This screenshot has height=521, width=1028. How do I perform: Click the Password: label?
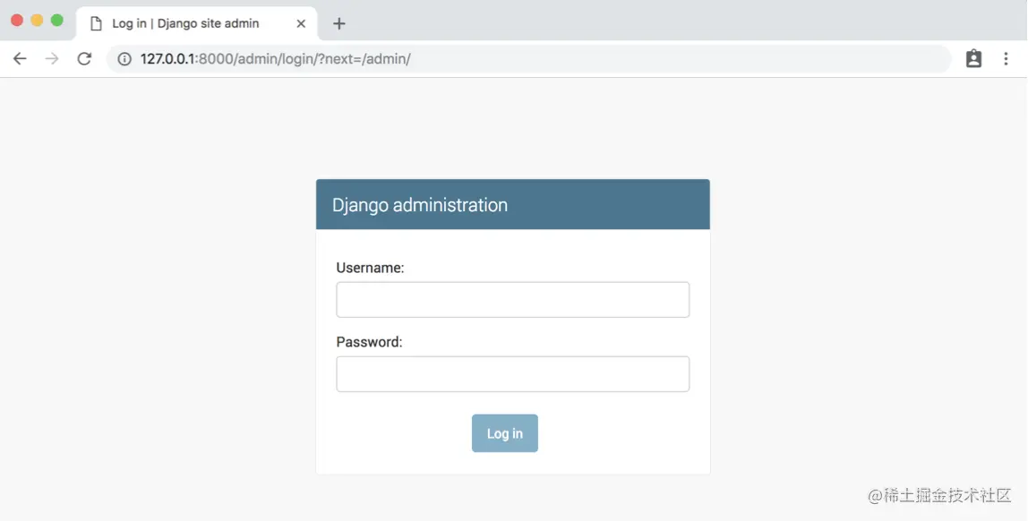pos(369,342)
